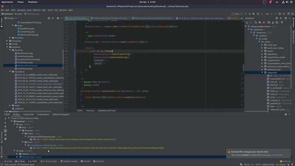Click the VCS commit checkmark in main toolbar

coord(276,14)
